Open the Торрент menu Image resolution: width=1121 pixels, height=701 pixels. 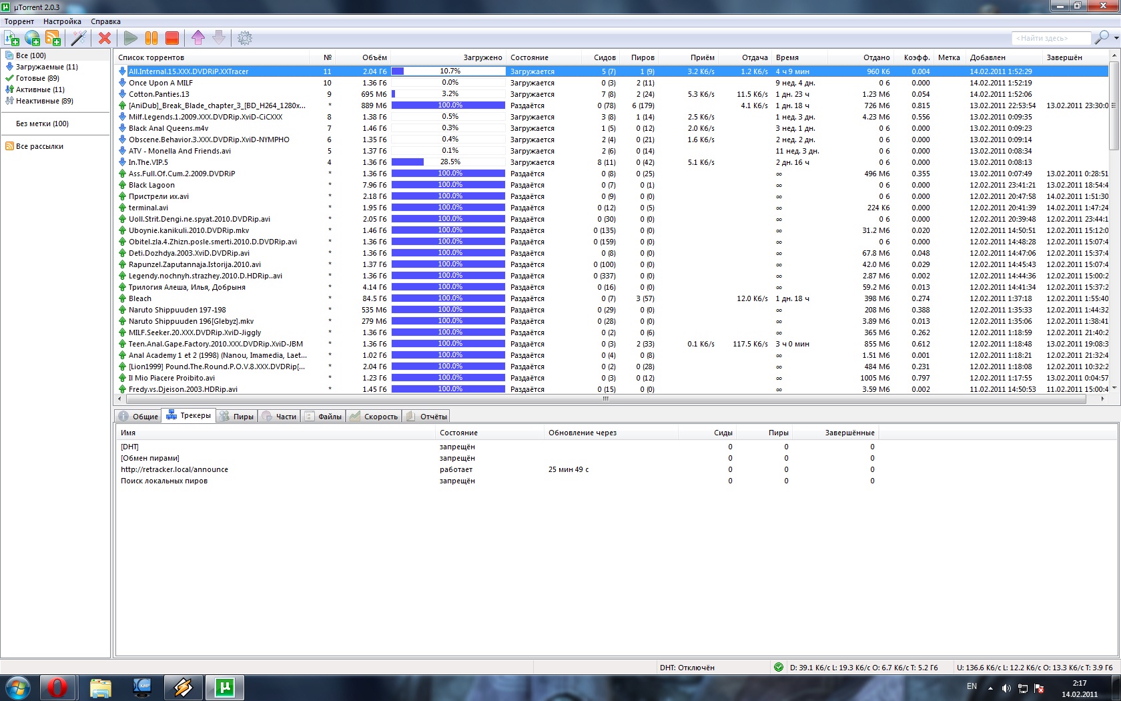(x=19, y=21)
